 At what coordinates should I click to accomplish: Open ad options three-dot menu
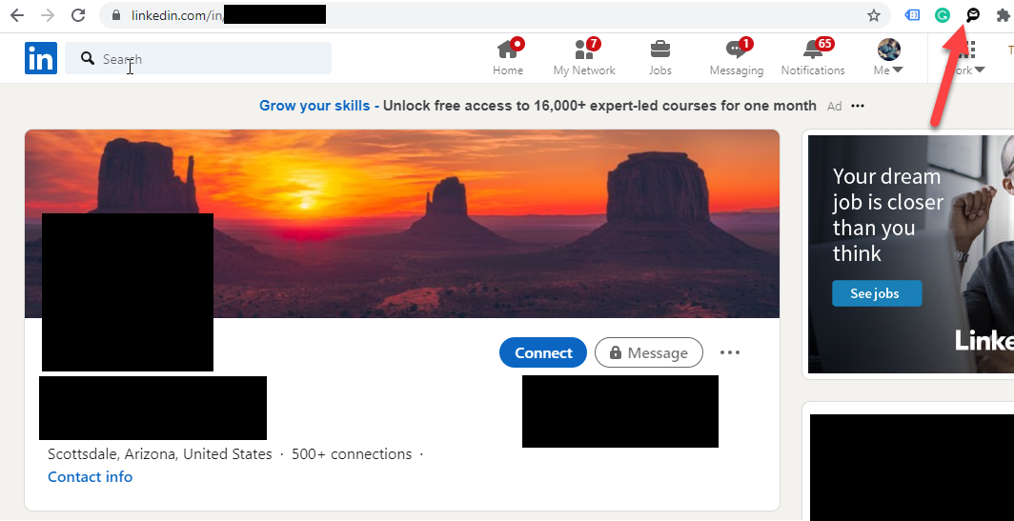click(858, 106)
